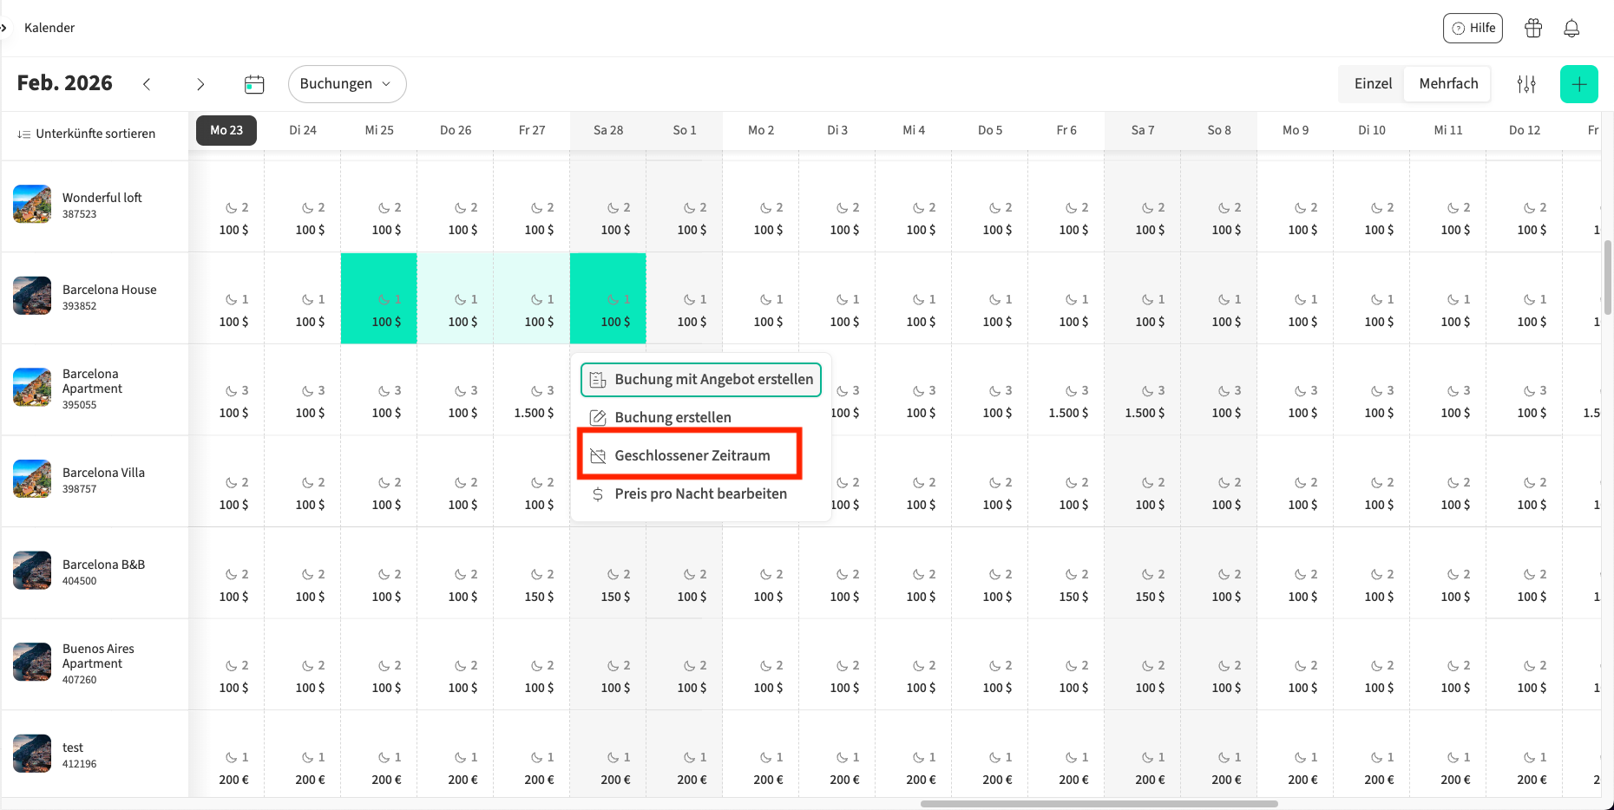Click the Hilfe button
The width and height of the screenshot is (1614, 810).
1473,28
